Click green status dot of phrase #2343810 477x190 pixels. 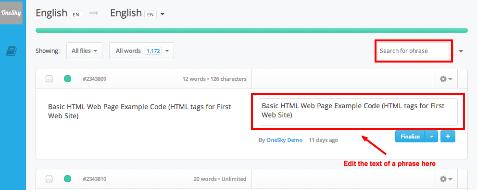pyautogui.click(x=67, y=179)
